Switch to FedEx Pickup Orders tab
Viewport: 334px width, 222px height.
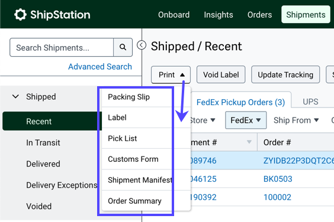(x=240, y=102)
